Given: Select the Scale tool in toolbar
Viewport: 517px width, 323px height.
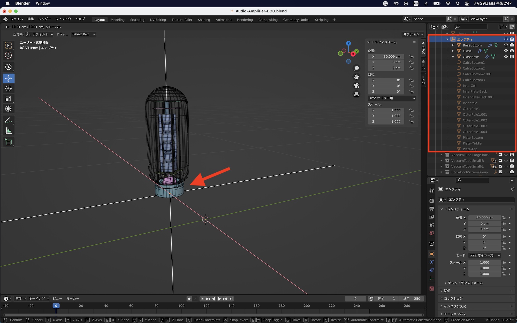Looking at the screenshot, I should [8, 98].
